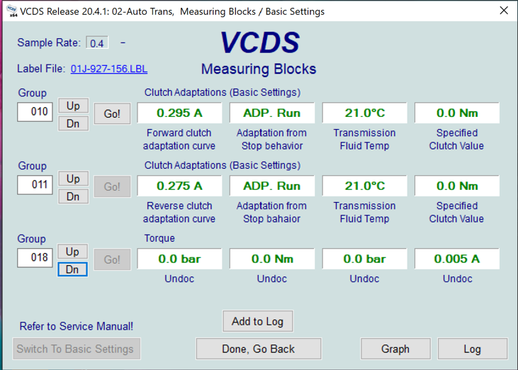Click Done, Go Back button
The image size is (518, 370).
point(259,349)
